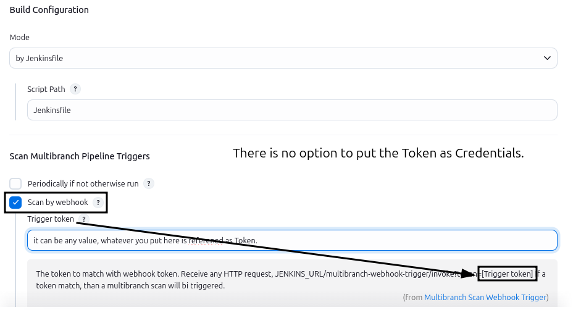Click the Script Path label text

click(x=46, y=90)
